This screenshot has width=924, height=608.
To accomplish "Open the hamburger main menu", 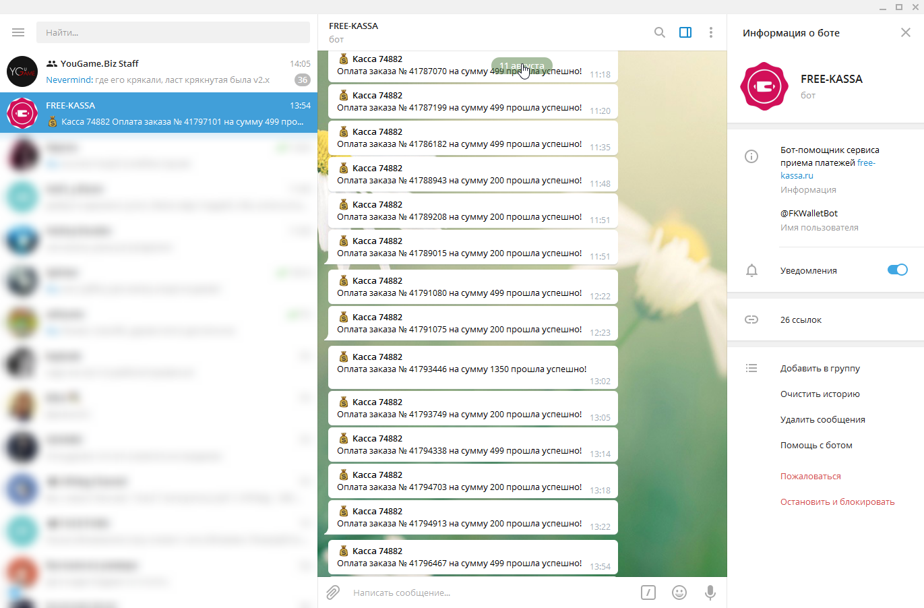I will click(18, 32).
